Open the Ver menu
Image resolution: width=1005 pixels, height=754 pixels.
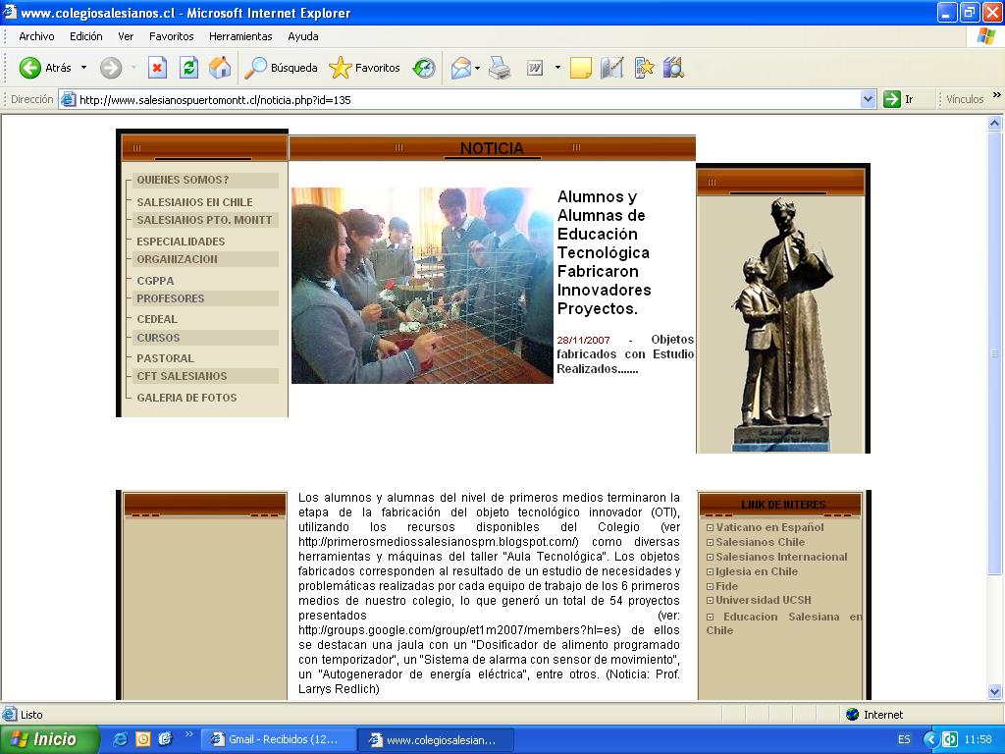point(126,36)
